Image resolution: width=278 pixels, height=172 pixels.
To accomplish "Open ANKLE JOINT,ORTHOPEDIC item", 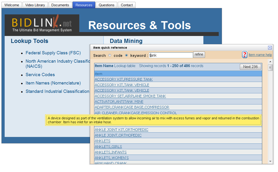I will (x=118, y=135).
